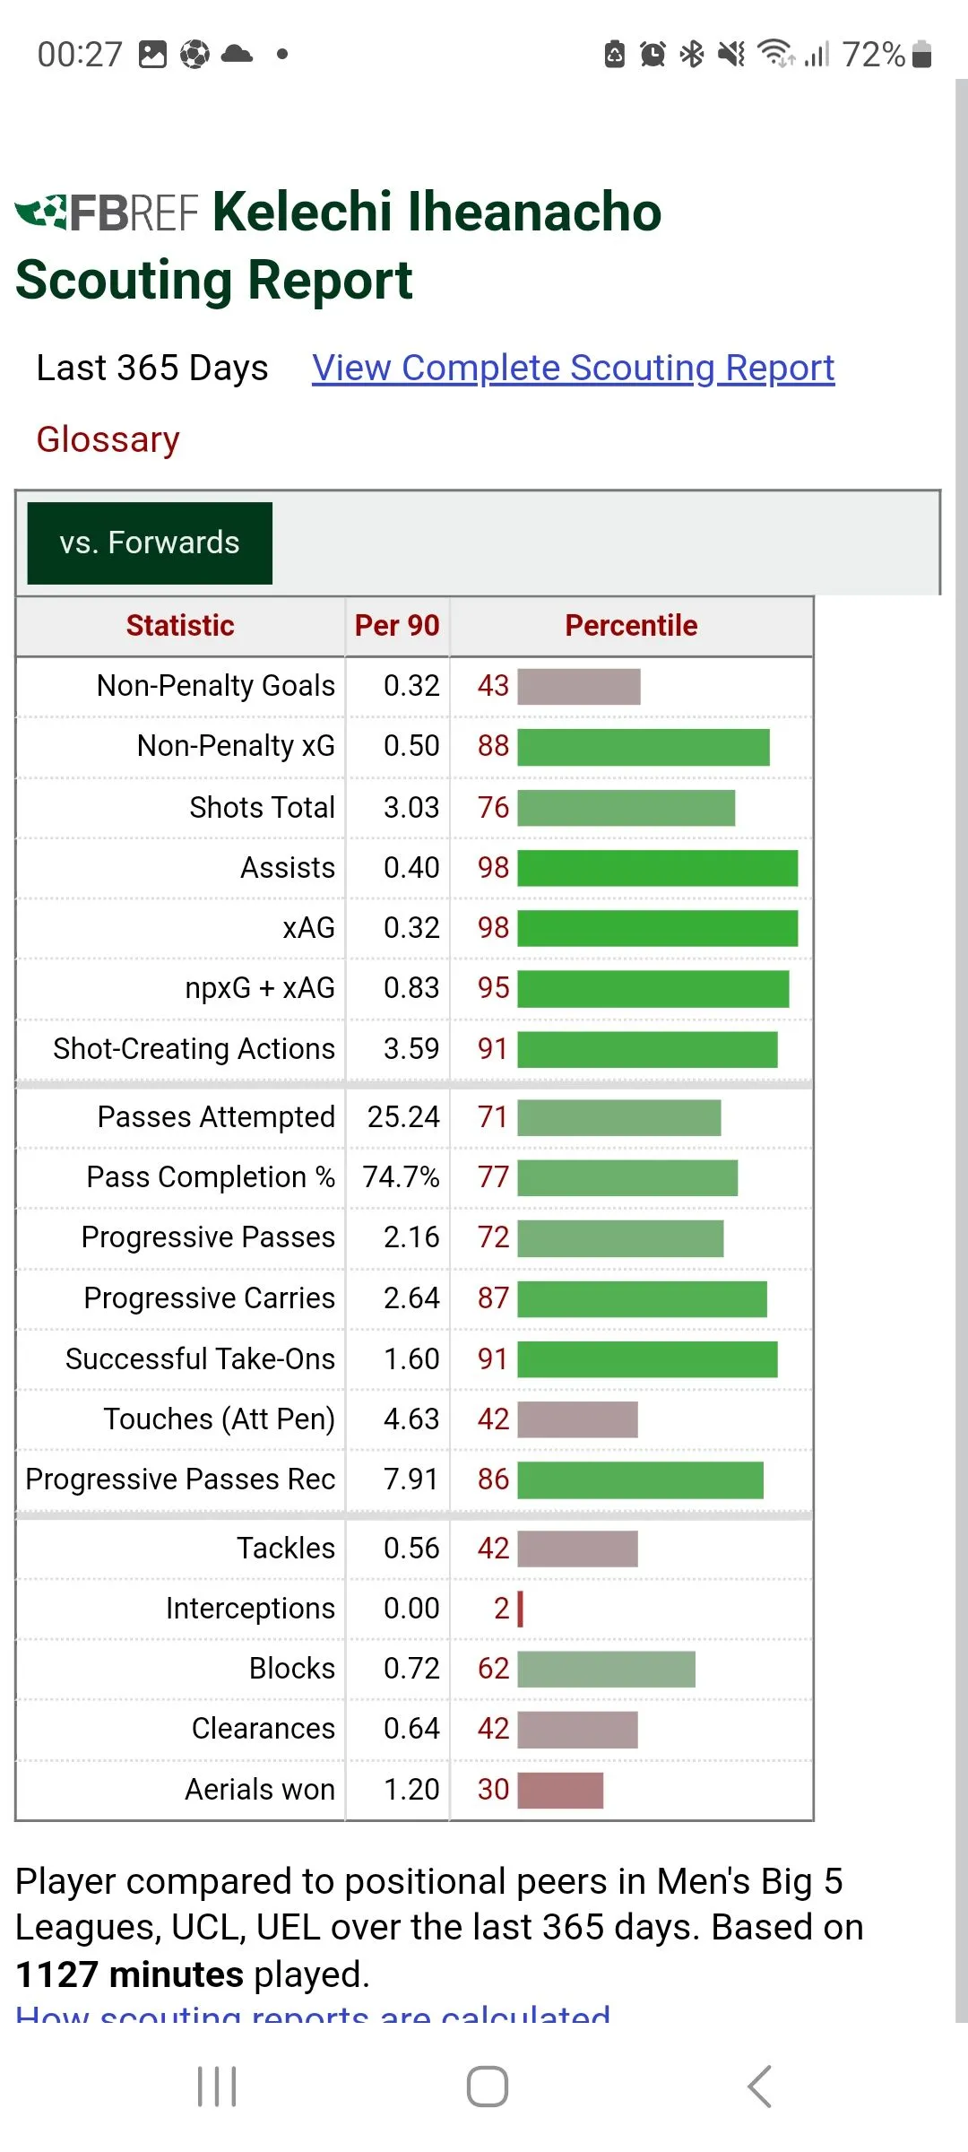The width and height of the screenshot is (968, 2152).
Task: Tap the Statistic column header
Action: point(180,626)
